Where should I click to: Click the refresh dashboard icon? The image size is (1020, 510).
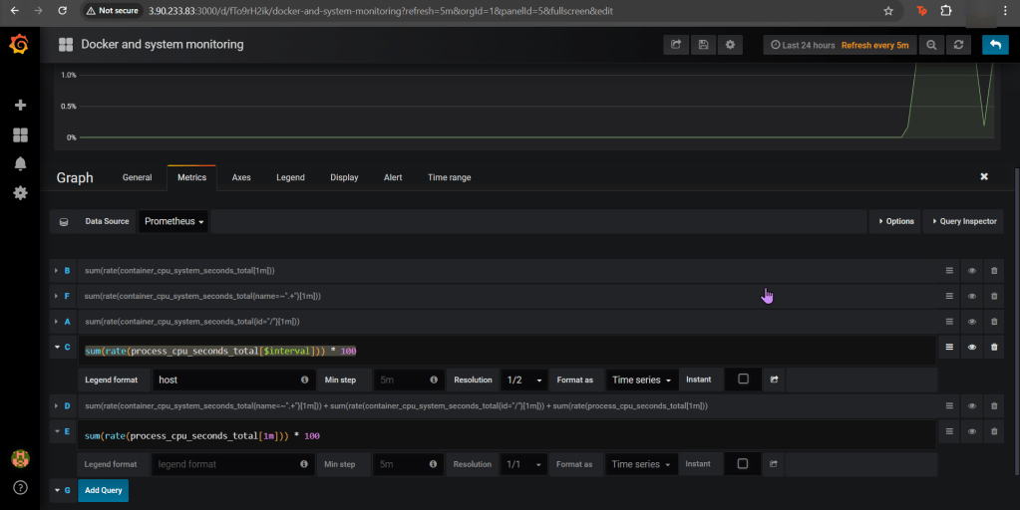tap(959, 45)
